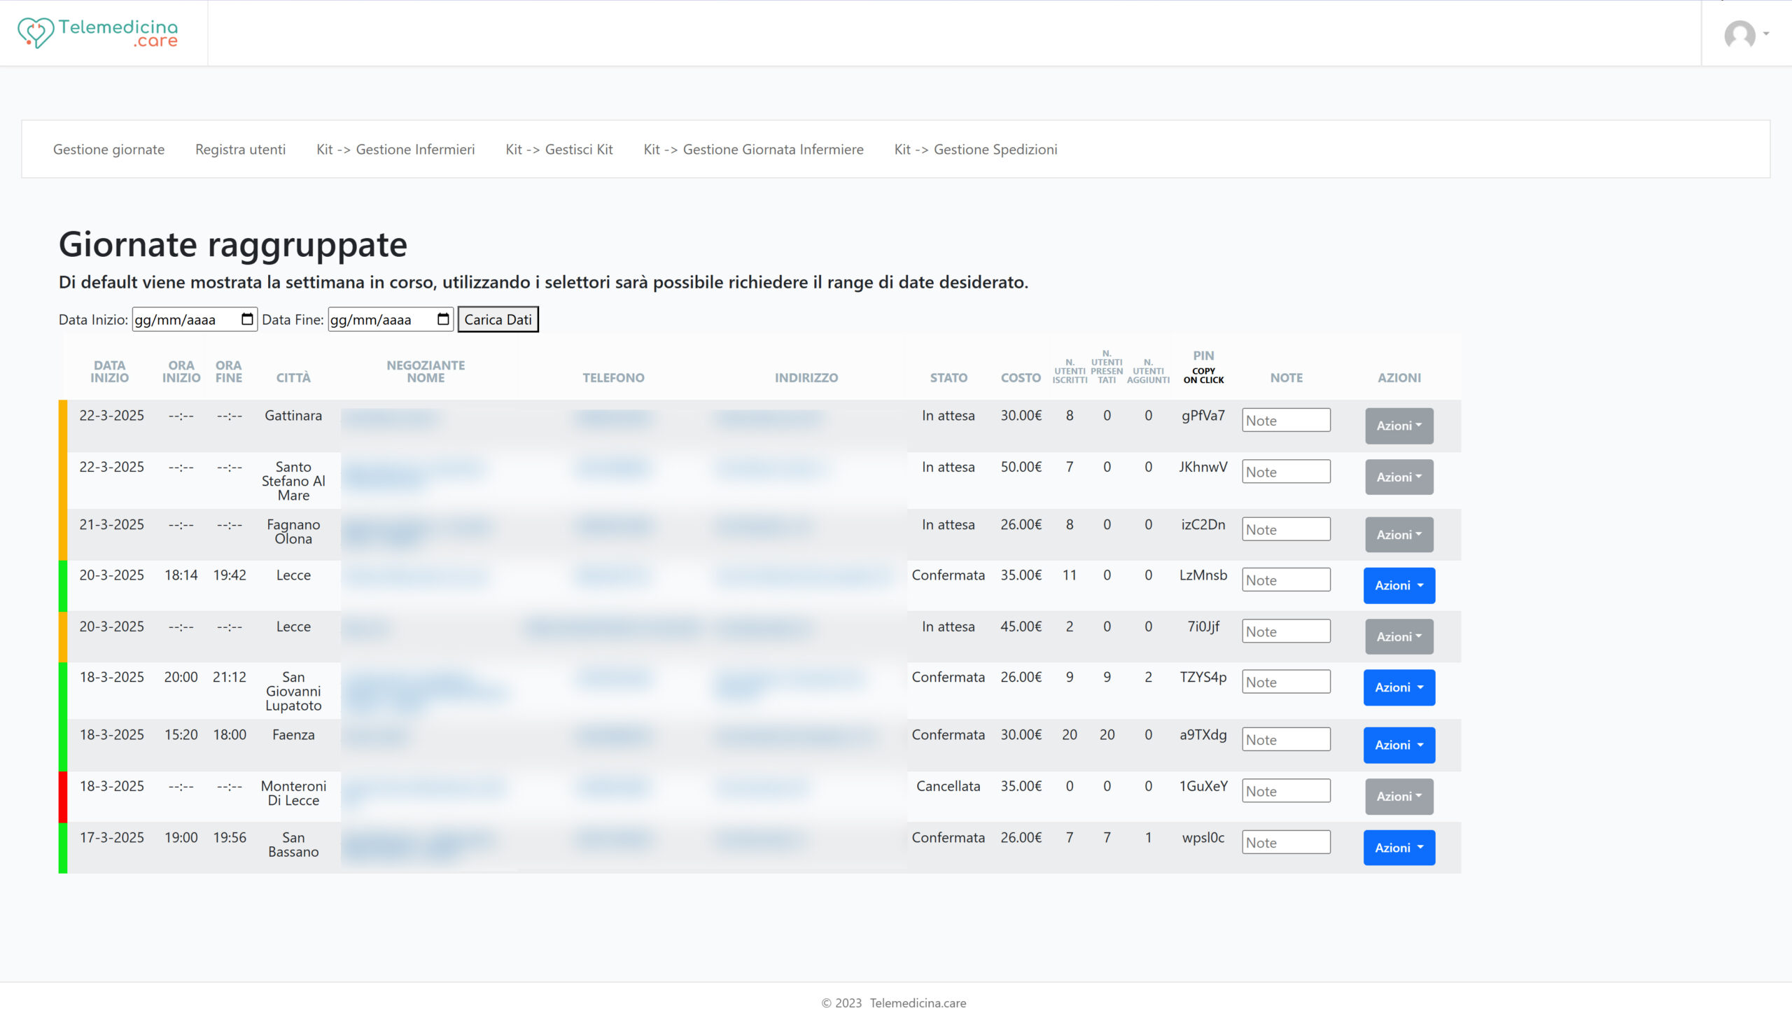Open Kit -> Gestione Infermieri
1792x1022 pixels.
[x=395, y=149]
